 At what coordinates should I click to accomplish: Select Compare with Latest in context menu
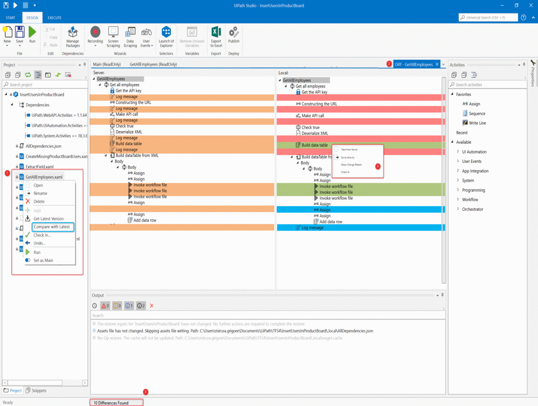point(53,227)
